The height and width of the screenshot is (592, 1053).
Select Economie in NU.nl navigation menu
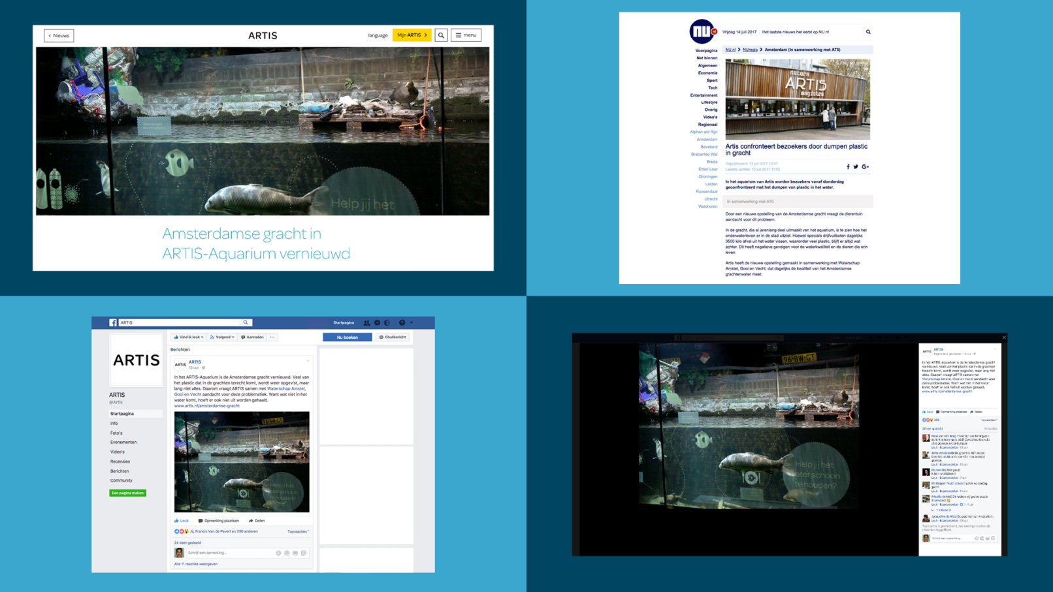(707, 73)
